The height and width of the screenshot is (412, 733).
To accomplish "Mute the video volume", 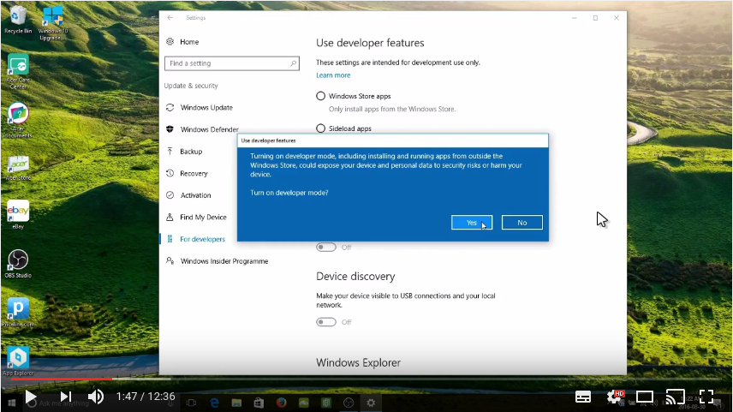I will pyautogui.click(x=96, y=397).
